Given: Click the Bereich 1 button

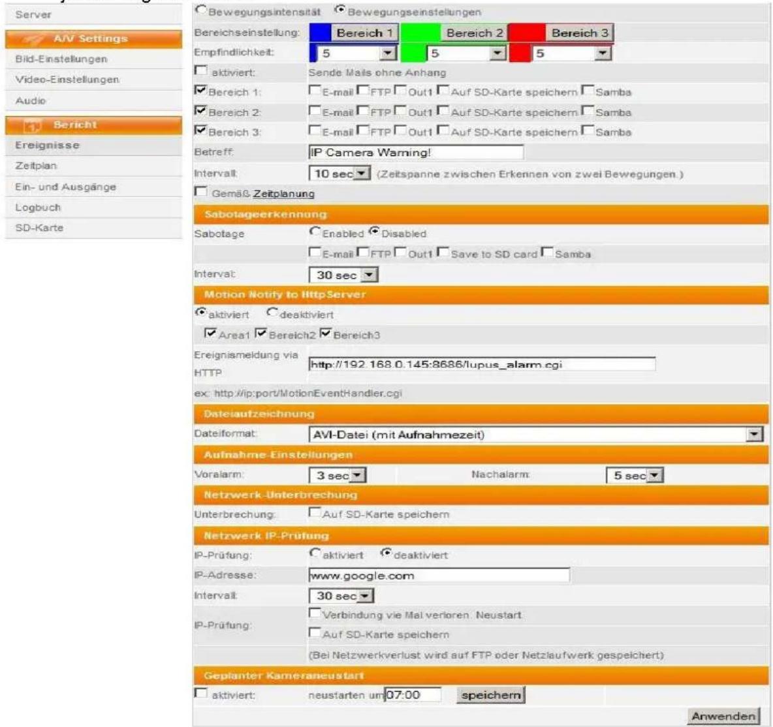Looking at the screenshot, I should (x=364, y=33).
